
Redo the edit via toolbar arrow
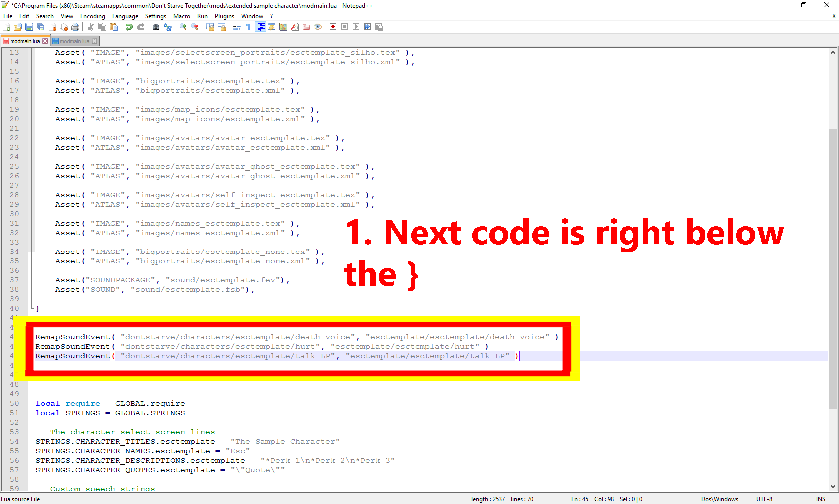pos(141,27)
